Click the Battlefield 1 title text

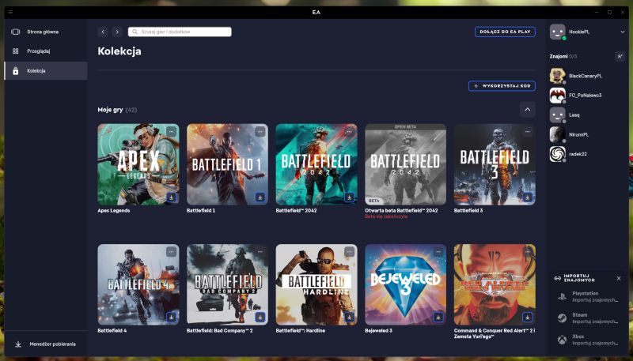tap(201, 210)
